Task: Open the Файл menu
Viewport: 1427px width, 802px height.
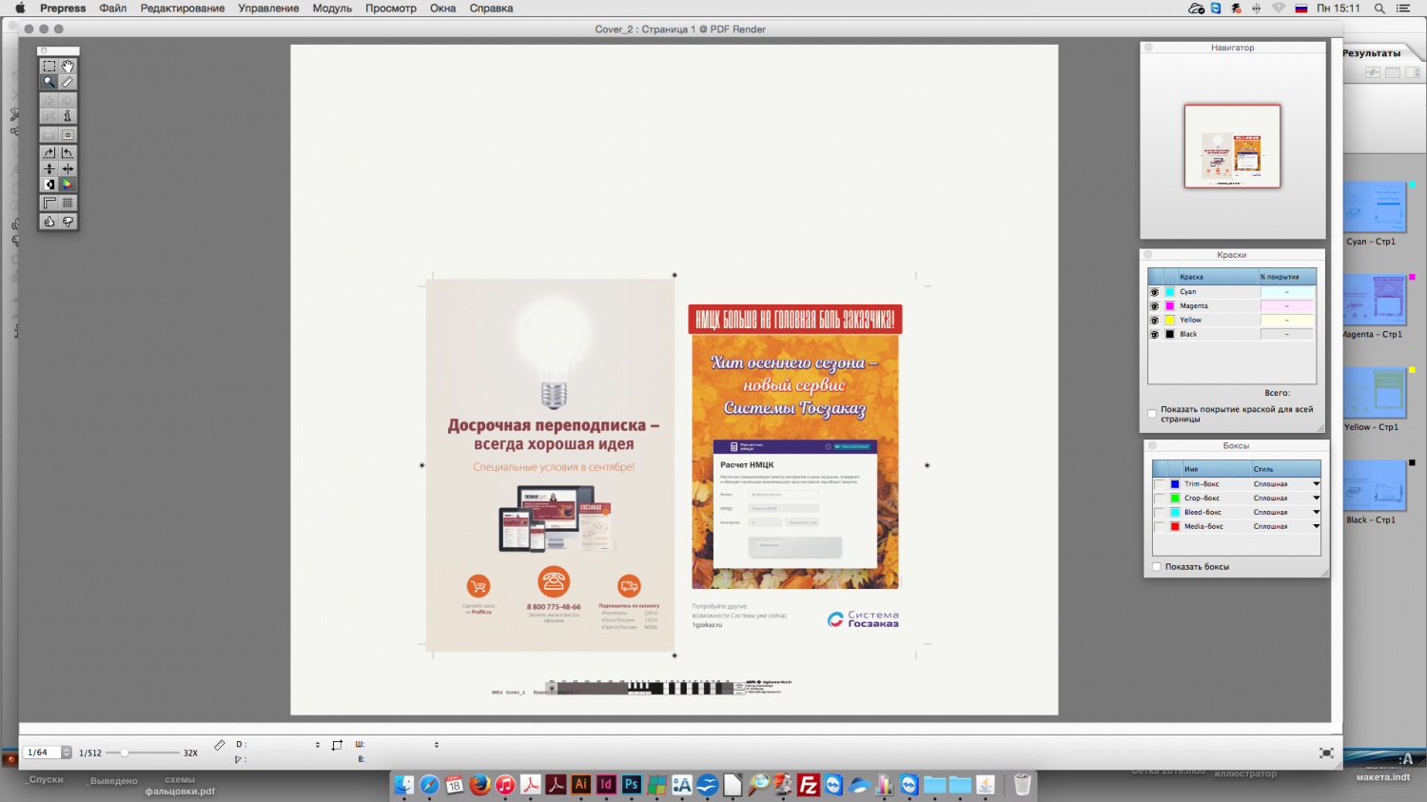Action: [112, 8]
